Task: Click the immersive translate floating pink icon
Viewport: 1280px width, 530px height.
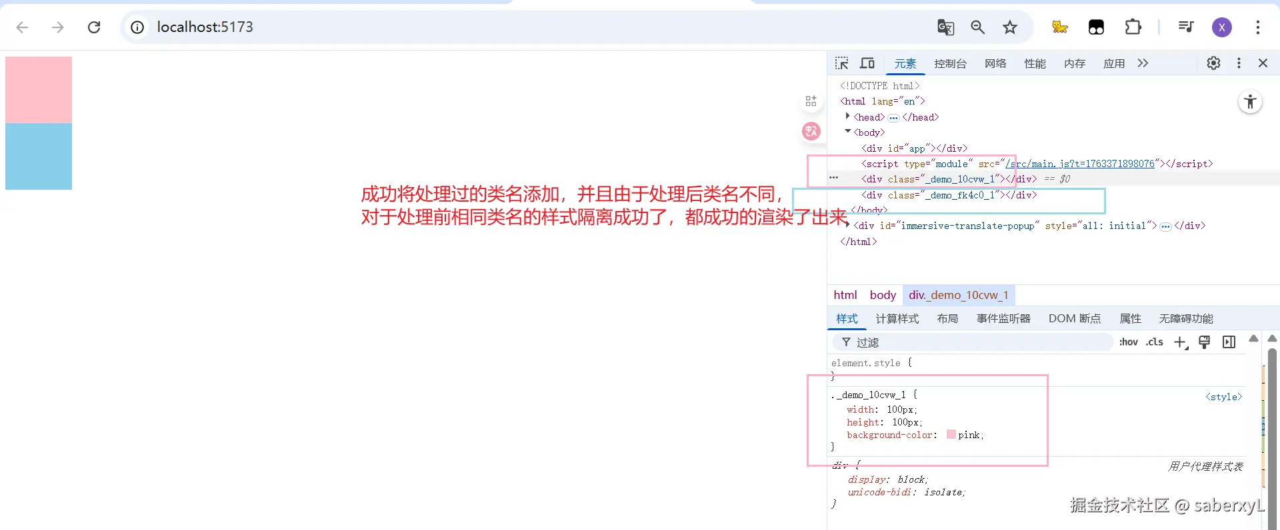Action: (811, 131)
